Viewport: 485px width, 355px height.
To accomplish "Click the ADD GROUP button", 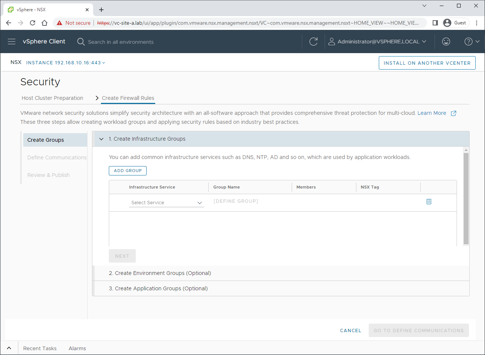I will coord(128,171).
